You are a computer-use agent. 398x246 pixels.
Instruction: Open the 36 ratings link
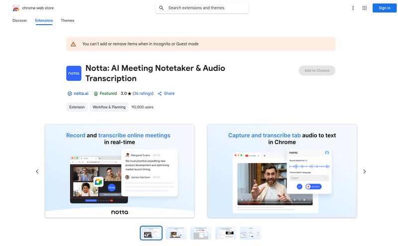pos(143,93)
